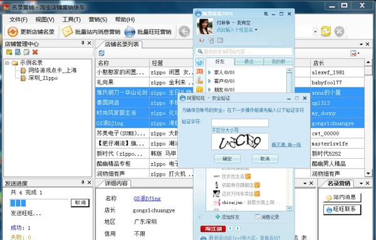
Task: Click the AliWangWang menu icon in title bar
Action: tap(266, 14)
